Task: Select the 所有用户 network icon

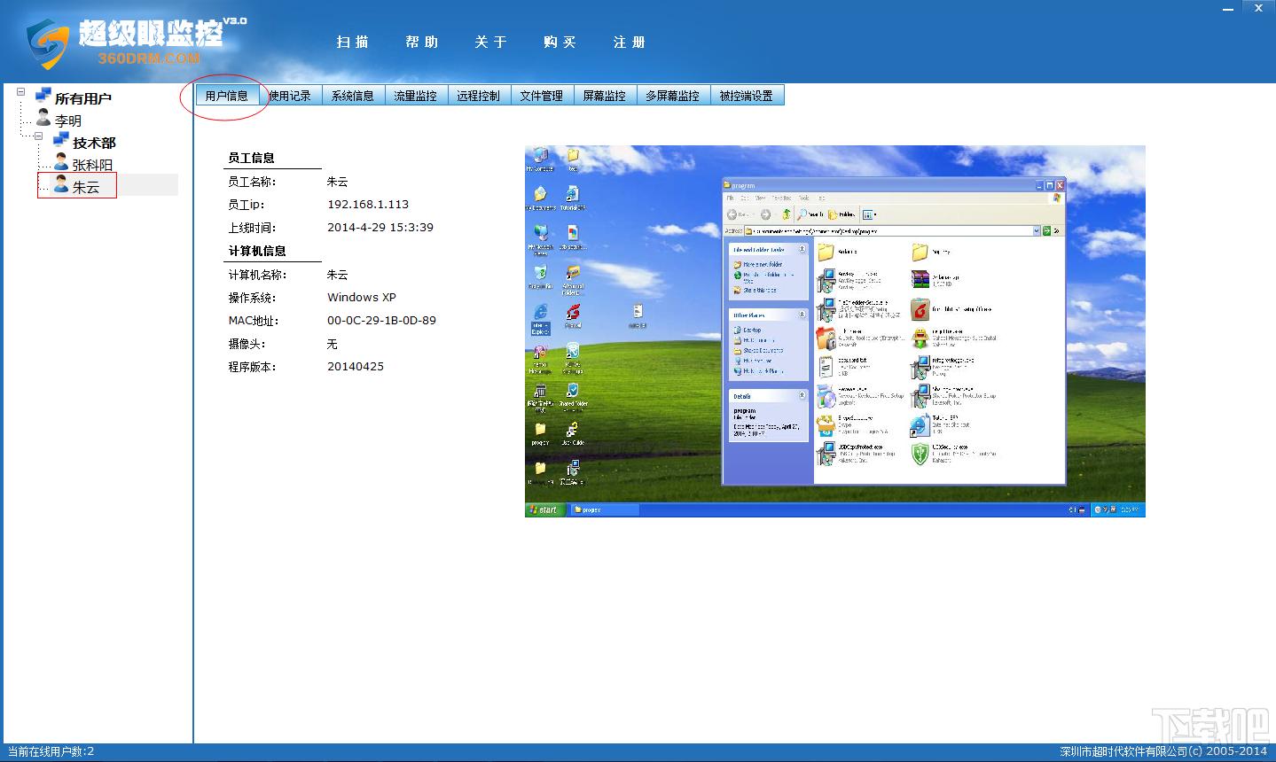Action: (x=43, y=95)
